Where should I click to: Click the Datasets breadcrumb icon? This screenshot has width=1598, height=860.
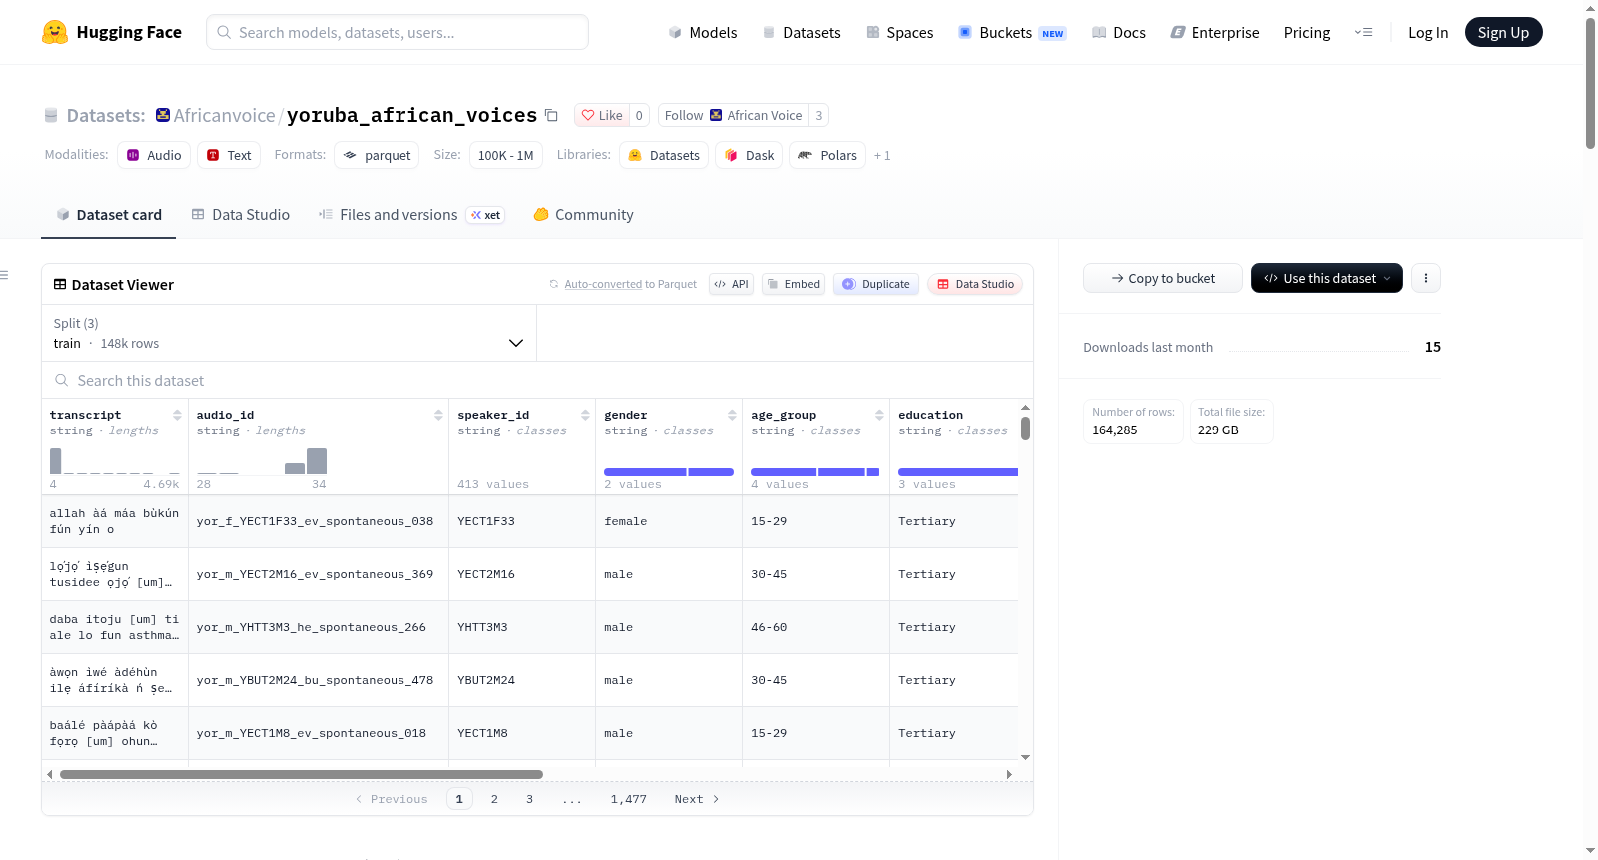51,115
